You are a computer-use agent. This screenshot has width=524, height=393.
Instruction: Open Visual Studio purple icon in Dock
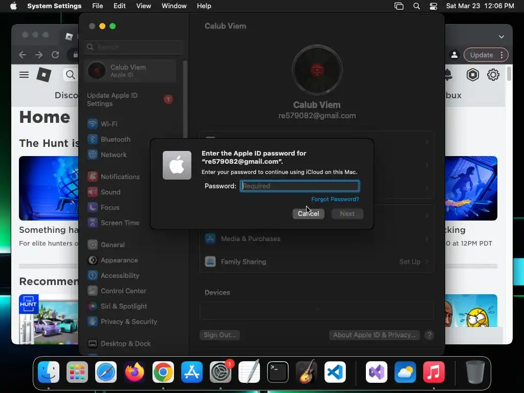coord(377,372)
